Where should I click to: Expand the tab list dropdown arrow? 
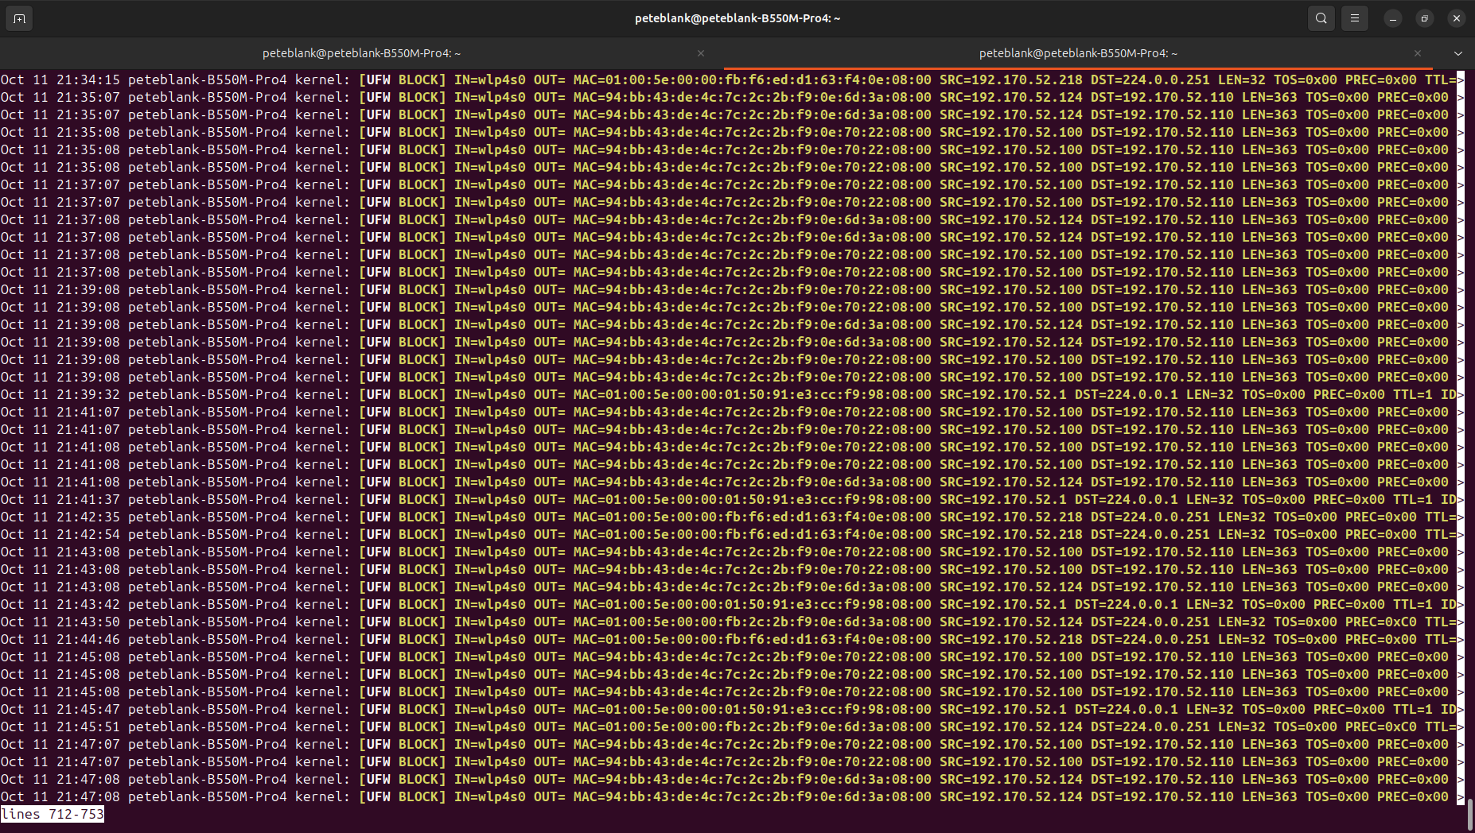click(x=1458, y=53)
